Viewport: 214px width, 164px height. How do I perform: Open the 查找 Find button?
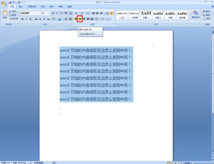tap(207, 11)
